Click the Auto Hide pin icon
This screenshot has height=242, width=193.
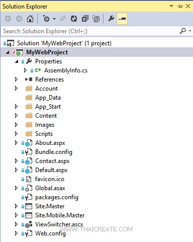click(x=180, y=7)
